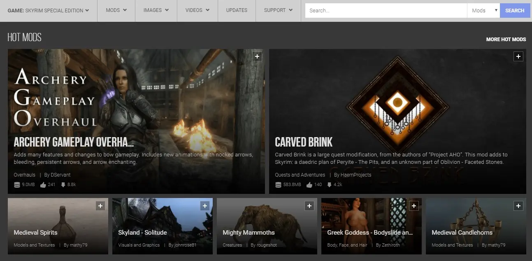
Task: Open author johnrose81's profile link
Action: tap(186, 245)
